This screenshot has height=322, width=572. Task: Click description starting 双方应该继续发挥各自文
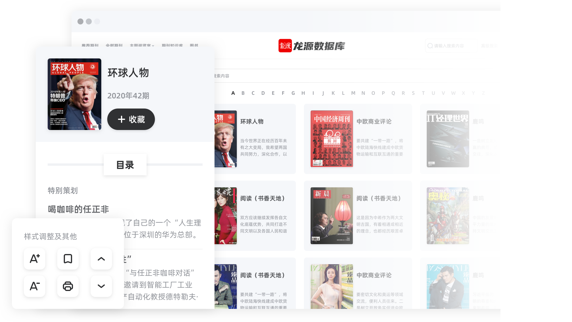(x=264, y=224)
